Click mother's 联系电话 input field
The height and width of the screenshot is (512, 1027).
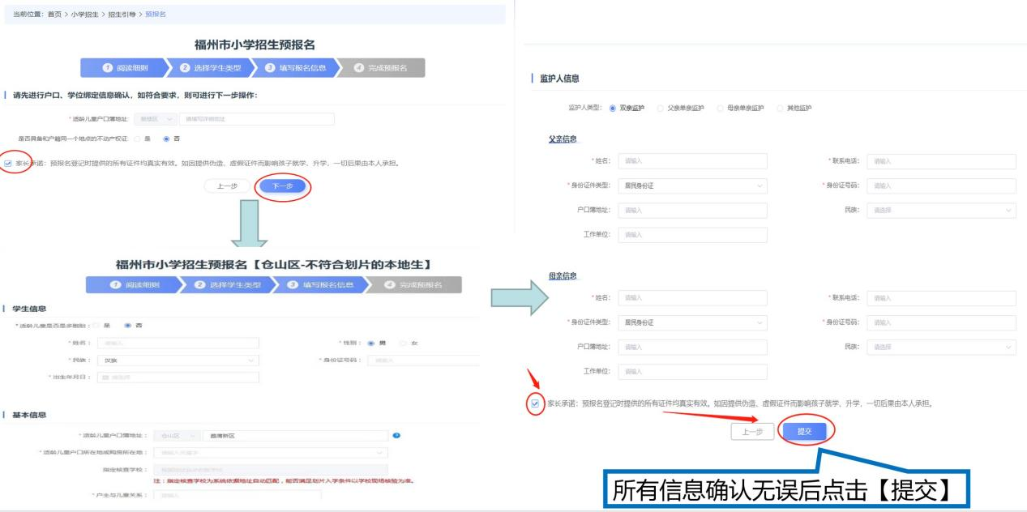click(940, 298)
